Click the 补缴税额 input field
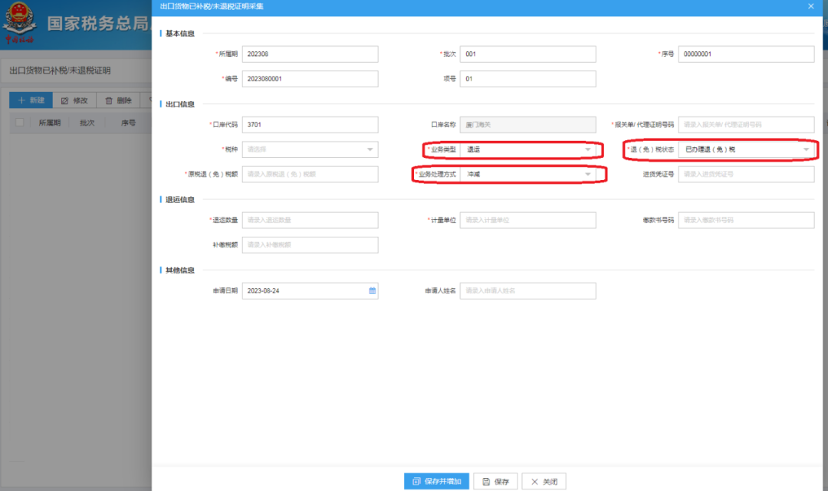The height and width of the screenshot is (491, 828). point(310,244)
